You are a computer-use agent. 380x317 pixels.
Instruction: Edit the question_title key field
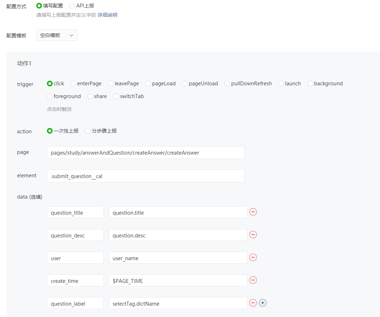tap(75, 213)
